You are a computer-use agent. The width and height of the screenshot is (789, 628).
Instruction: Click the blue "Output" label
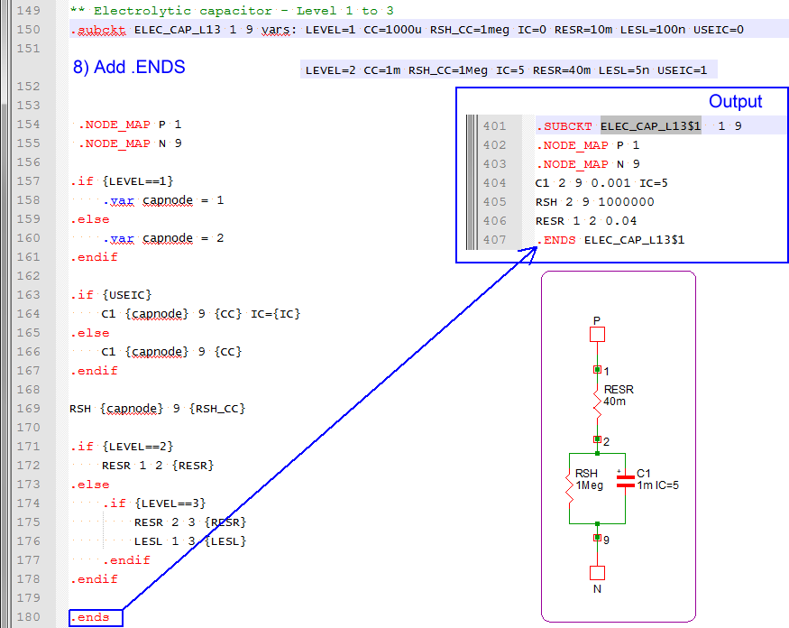coord(735,102)
